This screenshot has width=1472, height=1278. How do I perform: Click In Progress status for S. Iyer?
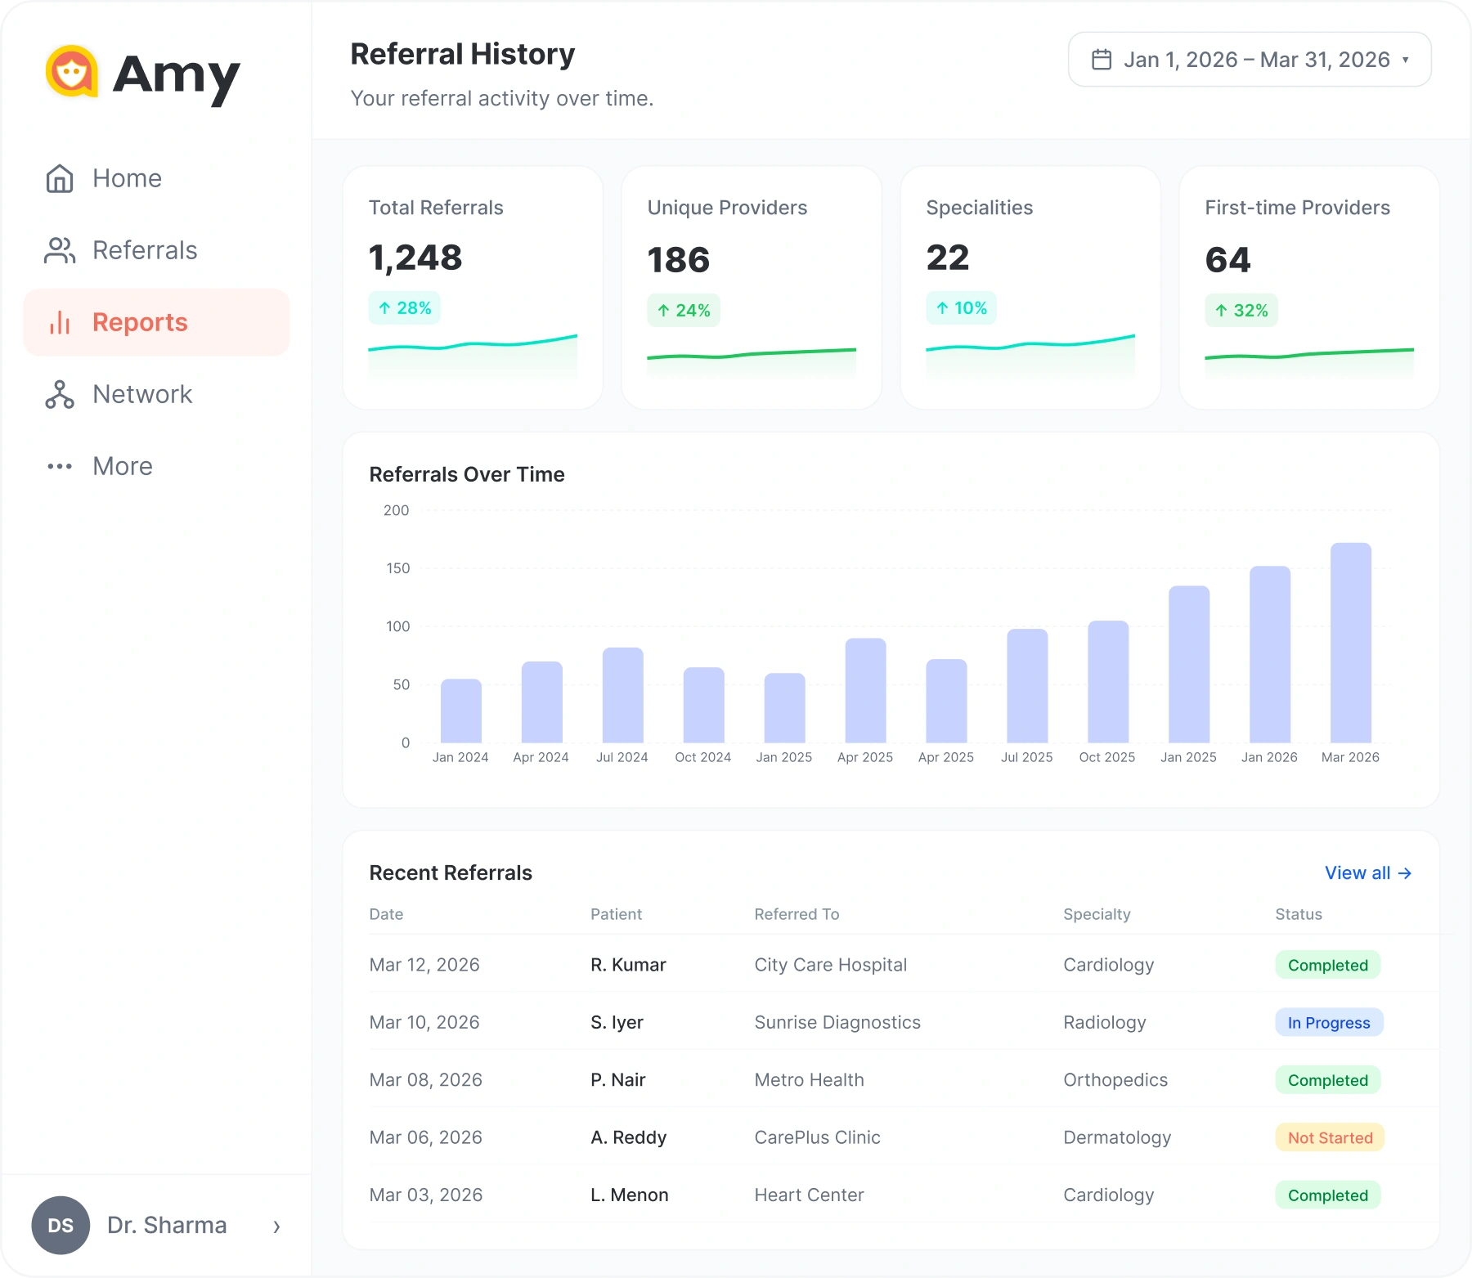click(1330, 1023)
